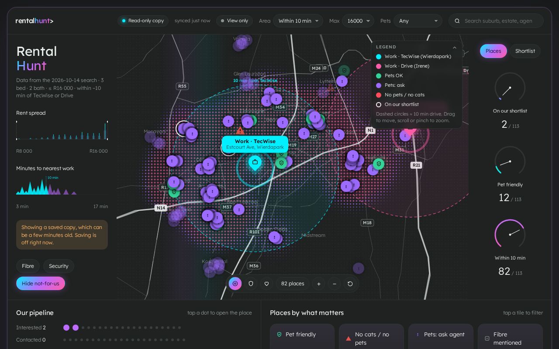Click the Pets: ask agent tile
Image resolution: width=559 pixels, height=349 pixels.
point(441,336)
